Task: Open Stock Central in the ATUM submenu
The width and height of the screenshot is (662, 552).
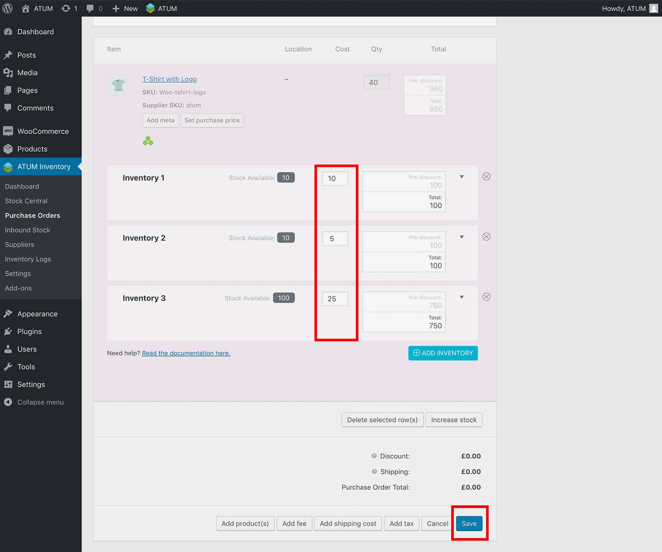Action: click(x=26, y=201)
